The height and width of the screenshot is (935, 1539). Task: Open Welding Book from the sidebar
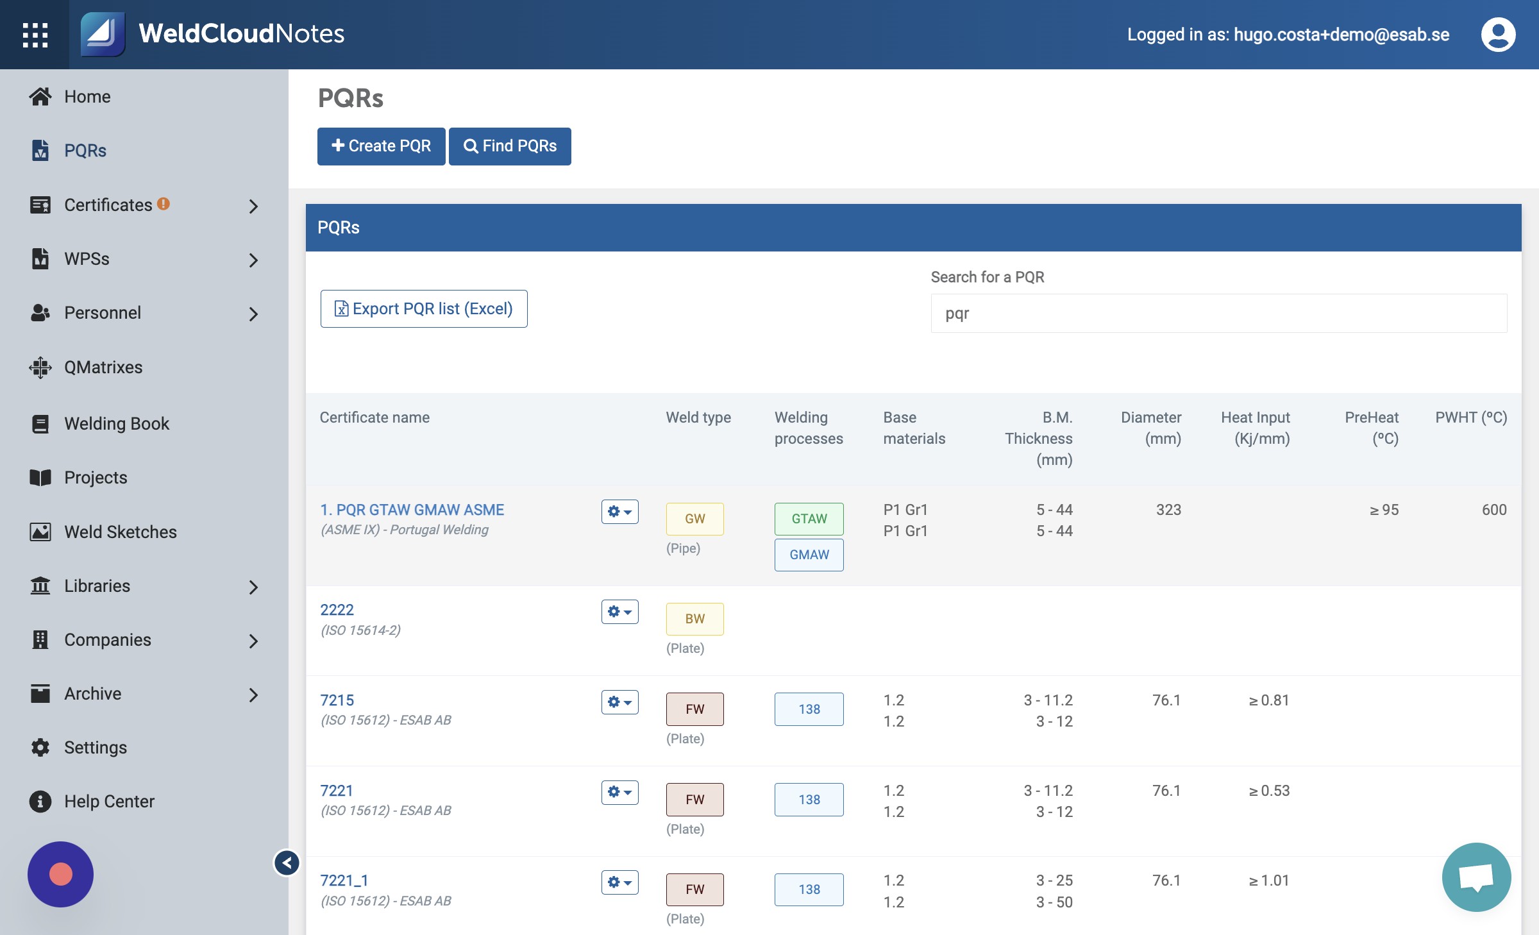point(117,423)
